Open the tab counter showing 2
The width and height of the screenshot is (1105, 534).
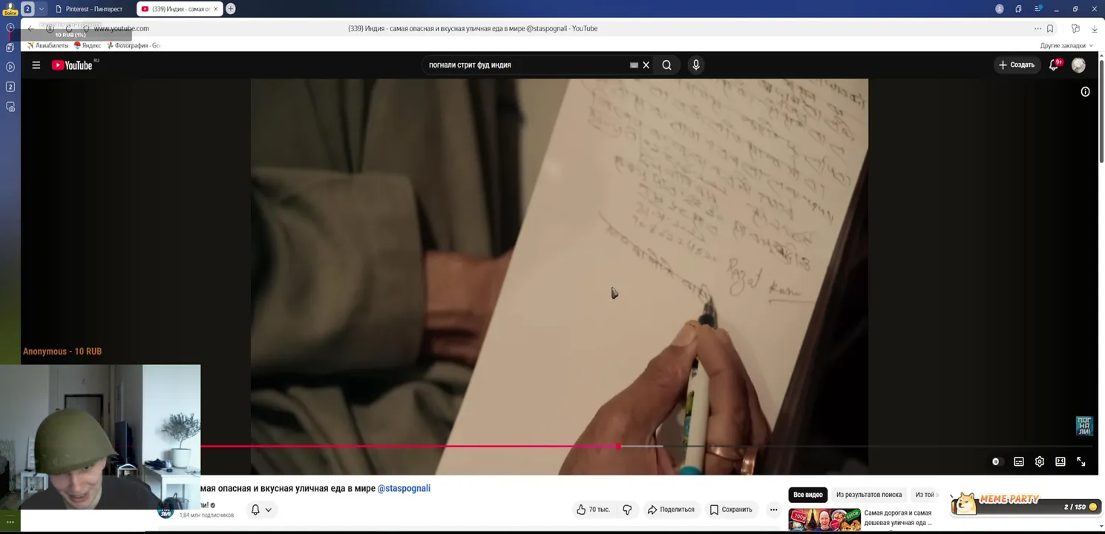[27, 9]
